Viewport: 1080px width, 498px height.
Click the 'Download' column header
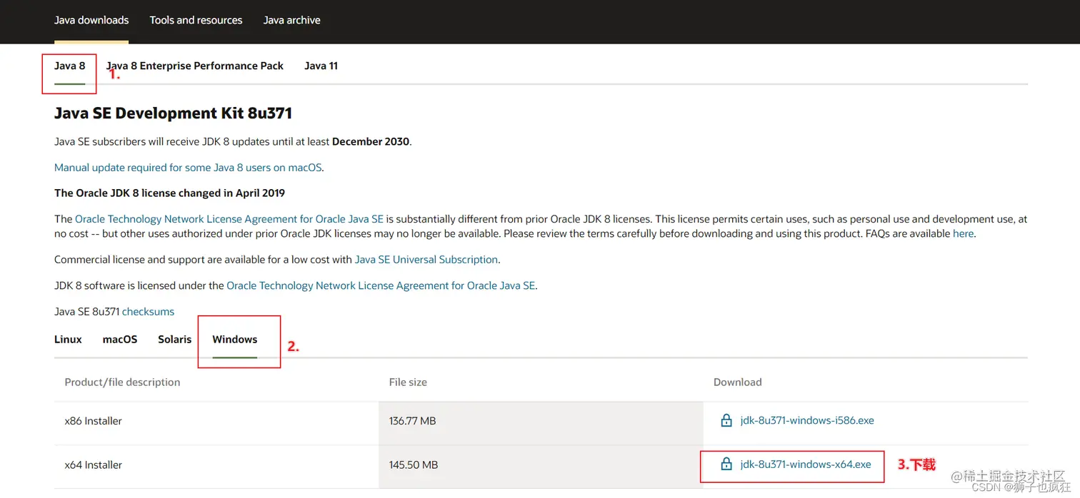pos(738,382)
